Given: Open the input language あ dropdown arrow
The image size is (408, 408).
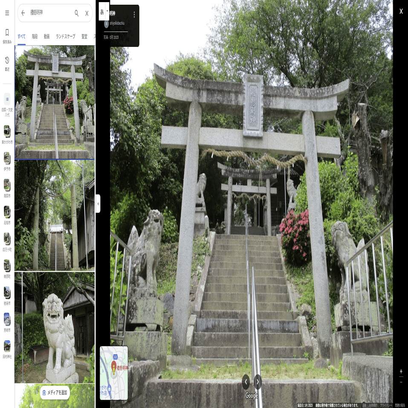Looking at the screenshot, I should (107, 11).
